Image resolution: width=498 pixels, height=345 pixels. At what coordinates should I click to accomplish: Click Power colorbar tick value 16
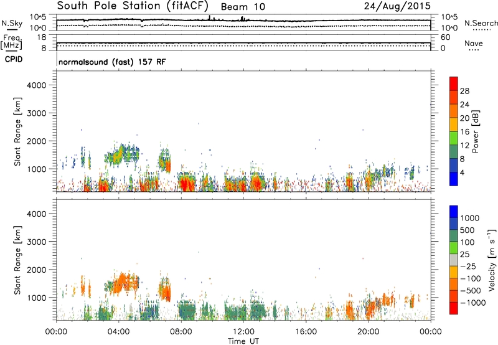(464, 132)
